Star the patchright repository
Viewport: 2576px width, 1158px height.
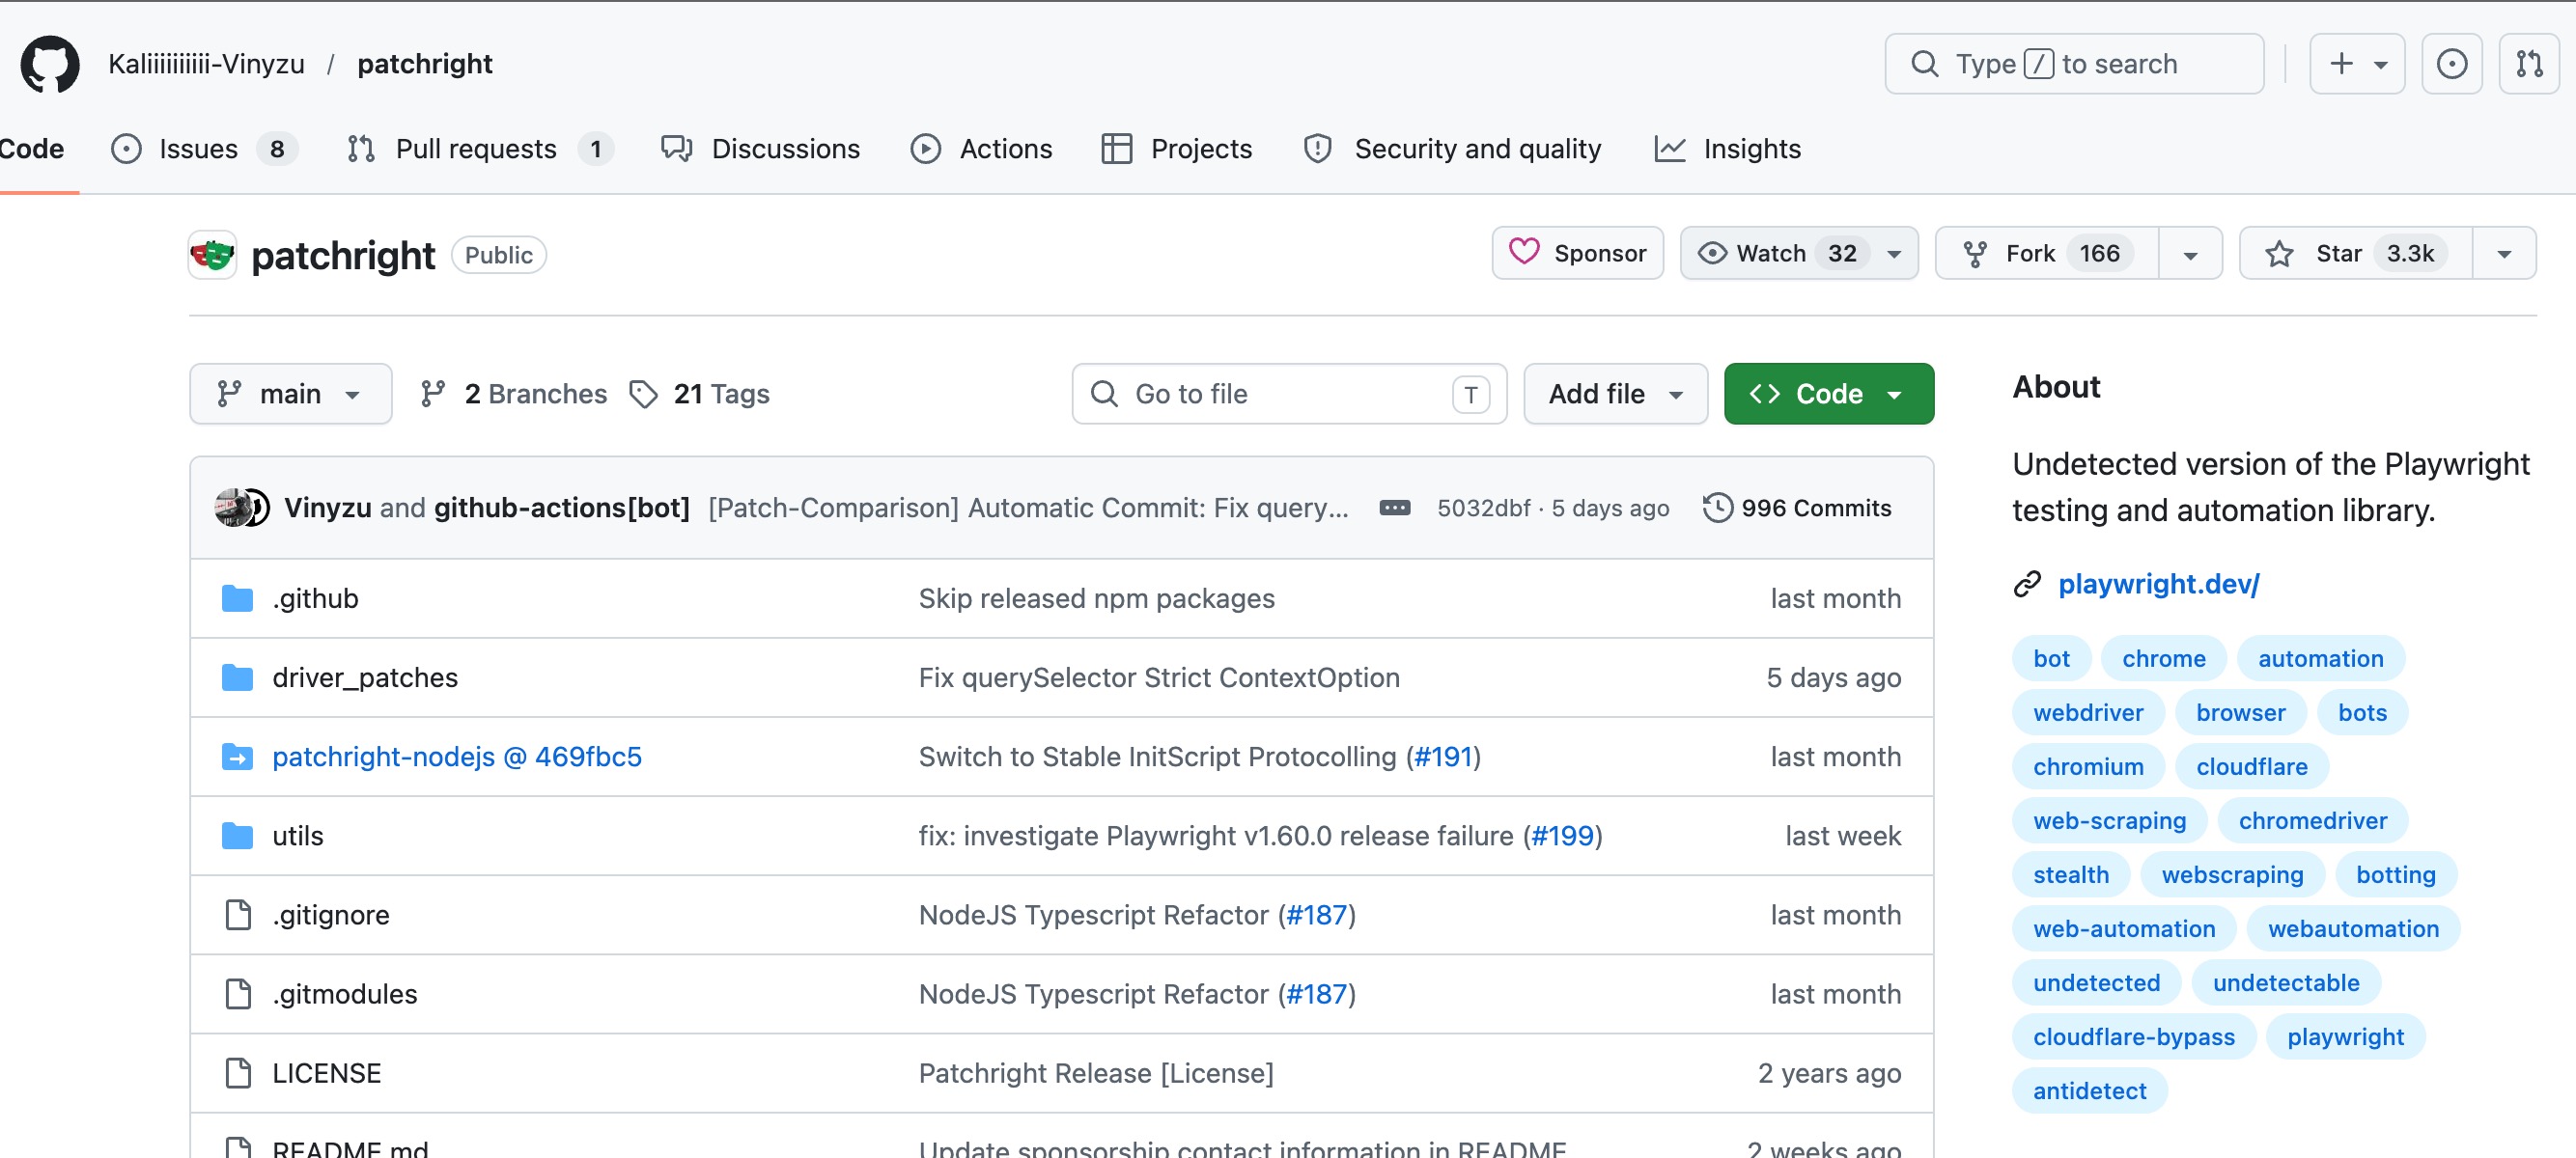[2355, 254]
